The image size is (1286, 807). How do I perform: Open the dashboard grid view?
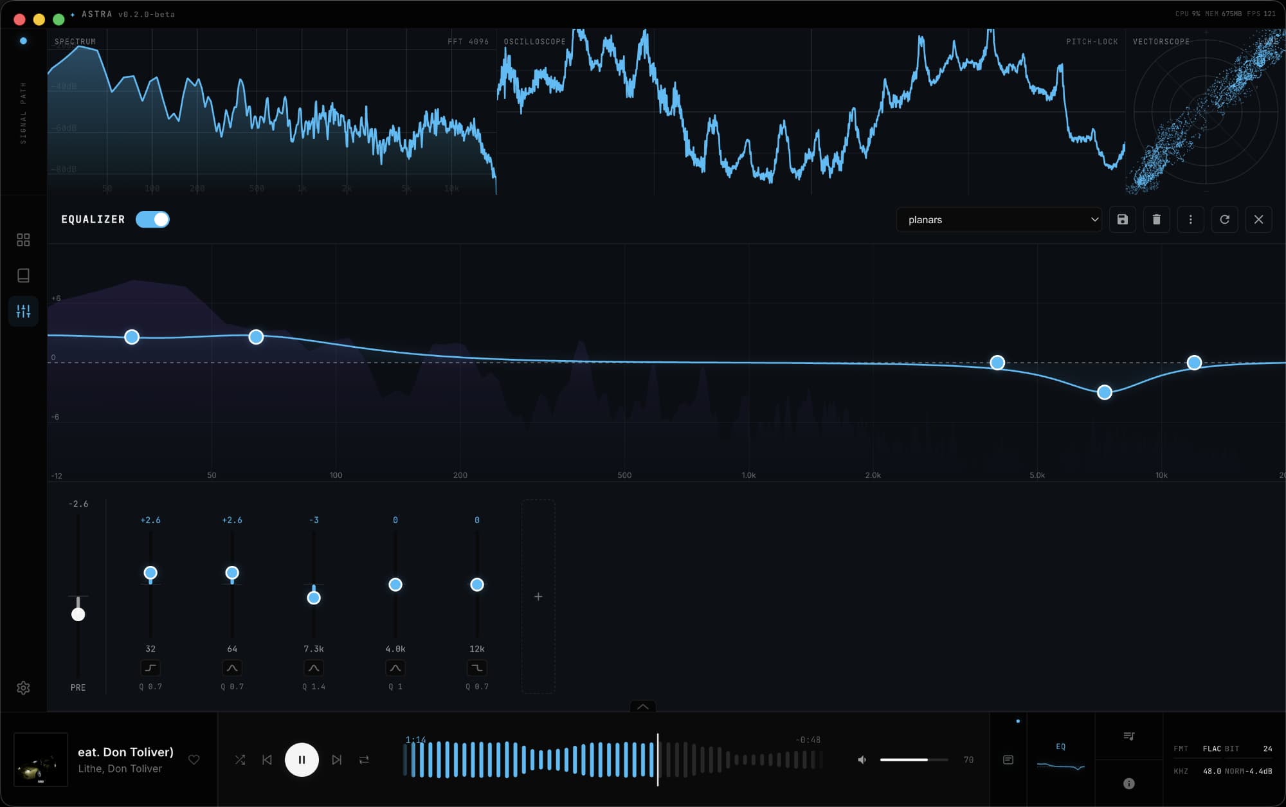[23, 240]
